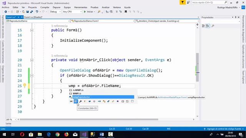
Task: Open the Salida output panel tab
Action: pyautogui.click(x=8, y=123)
